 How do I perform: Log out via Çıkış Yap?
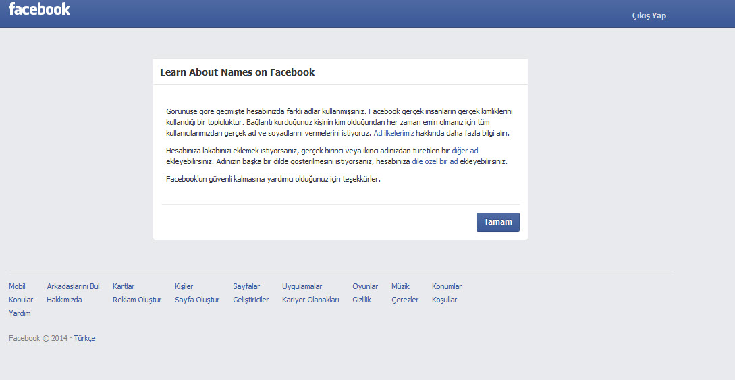649,16
